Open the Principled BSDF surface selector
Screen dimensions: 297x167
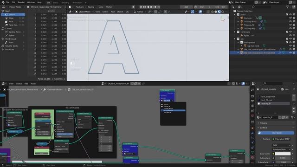pos(281,139)
